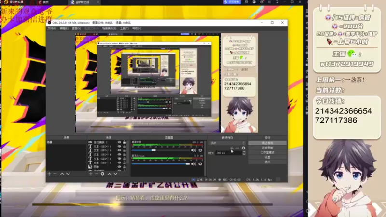Click the 开始录制 button
This screenshot has height=217, width=386.
pyautogui.click(x=267, y=148)
